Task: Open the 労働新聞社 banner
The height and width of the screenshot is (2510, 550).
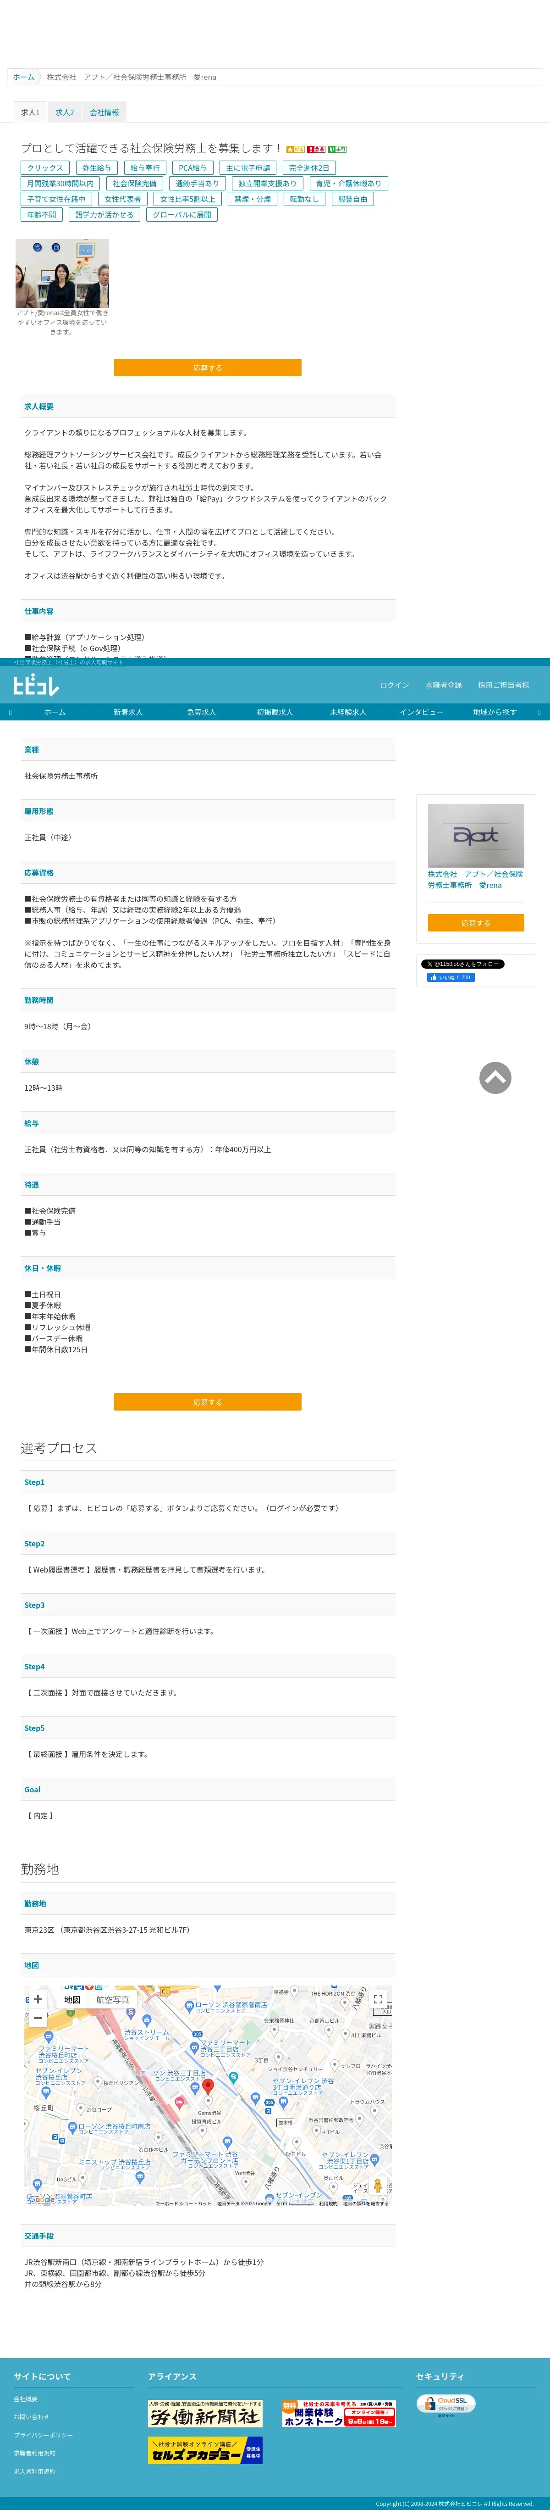Action: point(205,2413)
